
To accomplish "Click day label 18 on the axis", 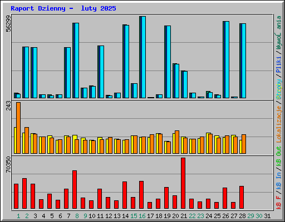I will point(159,216).
